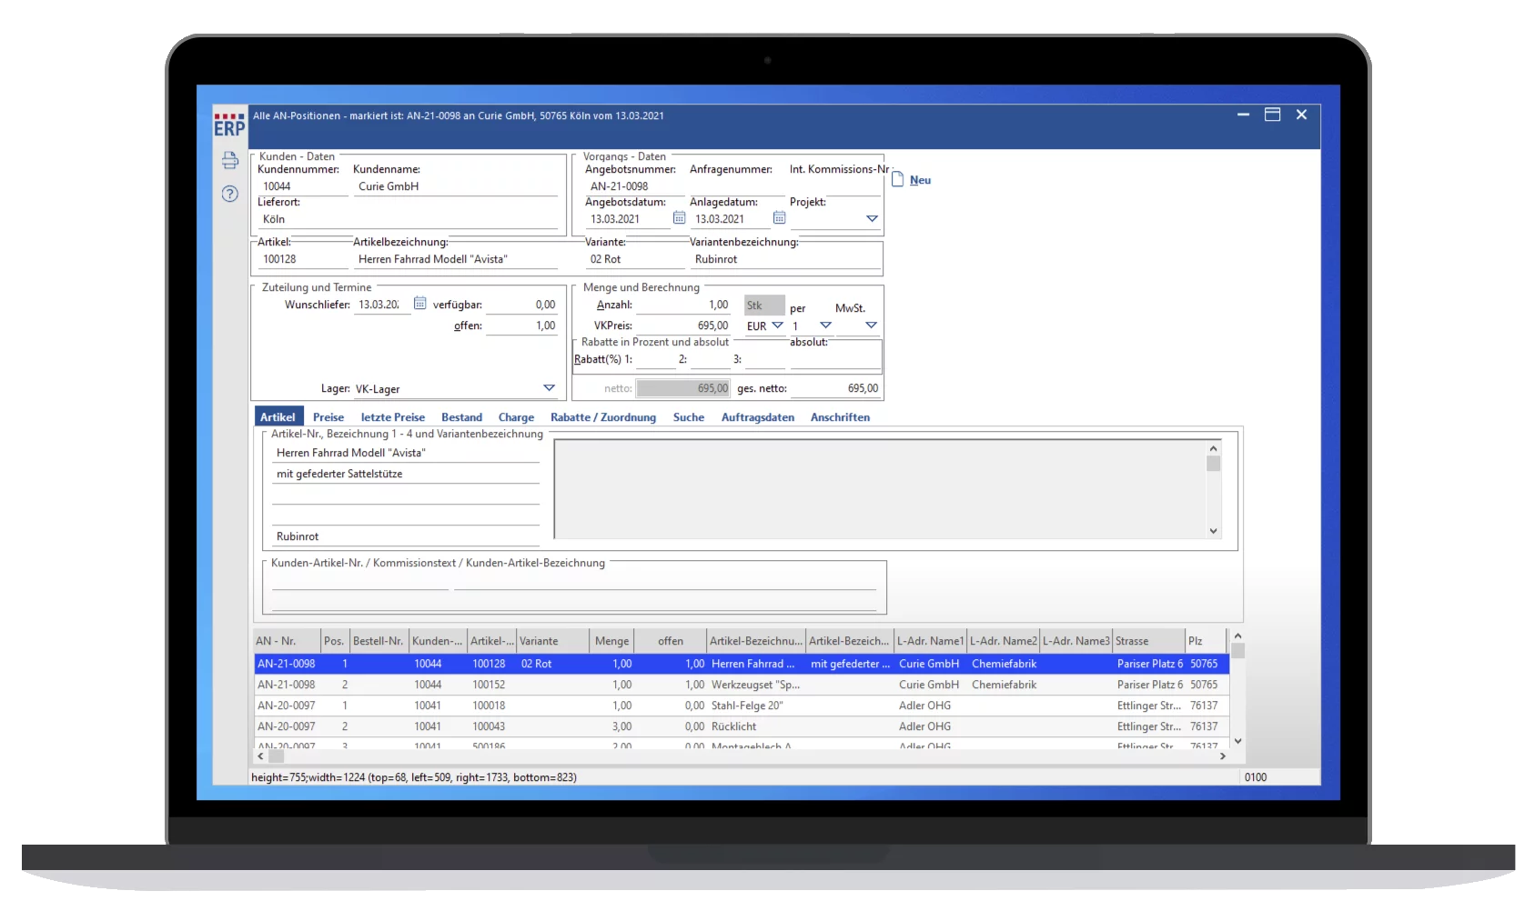Open calendar for Anlagedatum

coord(779,218)
